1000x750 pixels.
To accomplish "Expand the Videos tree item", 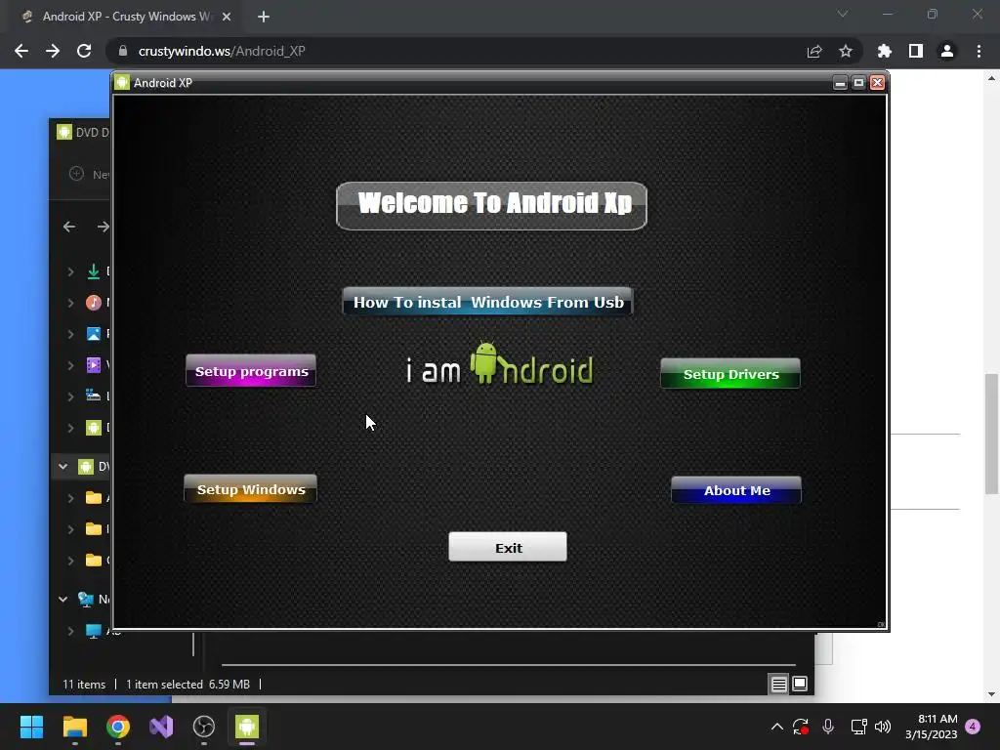I will pyautogui.click(x=70, y=365).
